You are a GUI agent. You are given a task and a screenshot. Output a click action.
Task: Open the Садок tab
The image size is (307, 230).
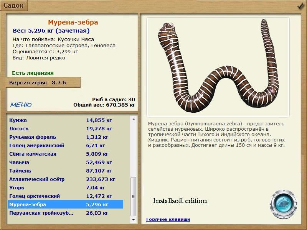click(14, 5)
